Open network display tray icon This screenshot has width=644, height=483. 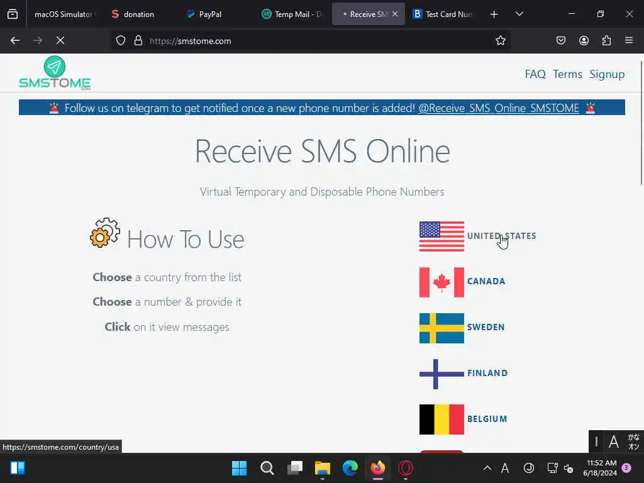point(552,468)
